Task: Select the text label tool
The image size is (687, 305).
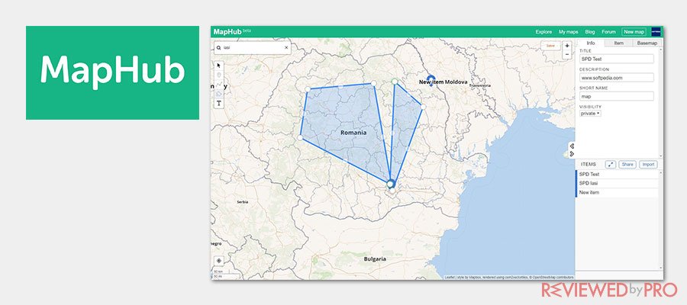Action: tap(219, 104)
